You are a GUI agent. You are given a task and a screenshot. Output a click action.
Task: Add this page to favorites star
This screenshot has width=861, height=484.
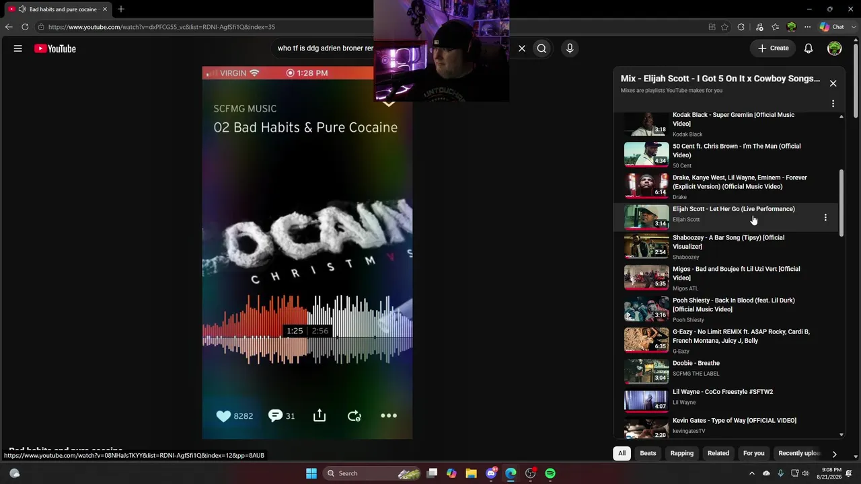pos(724,27)
